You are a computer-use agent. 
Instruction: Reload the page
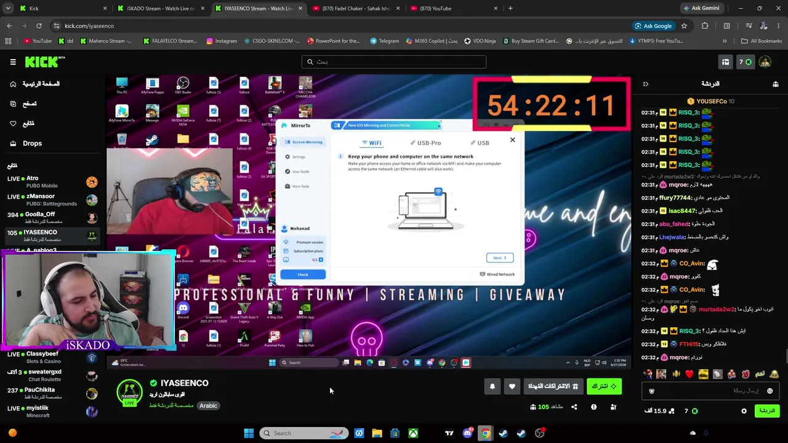point(39,26)
